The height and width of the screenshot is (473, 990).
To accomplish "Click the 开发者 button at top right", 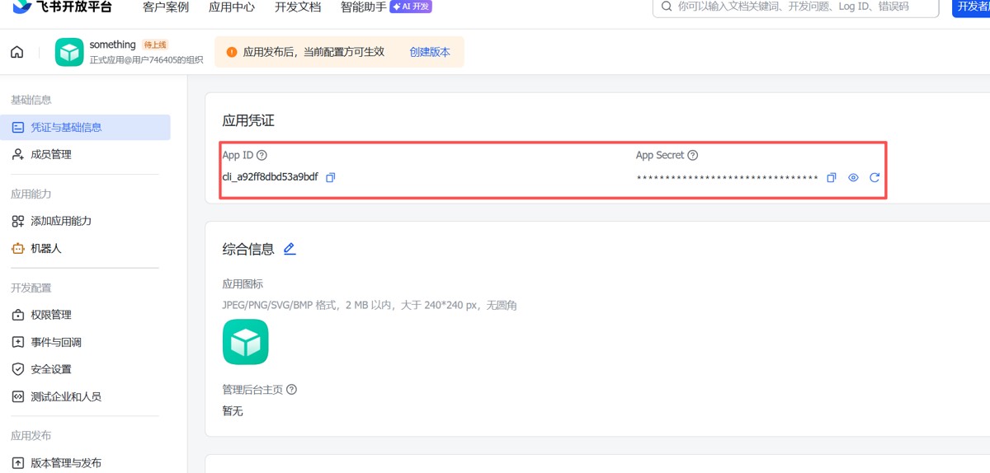I will coord(971,7).
